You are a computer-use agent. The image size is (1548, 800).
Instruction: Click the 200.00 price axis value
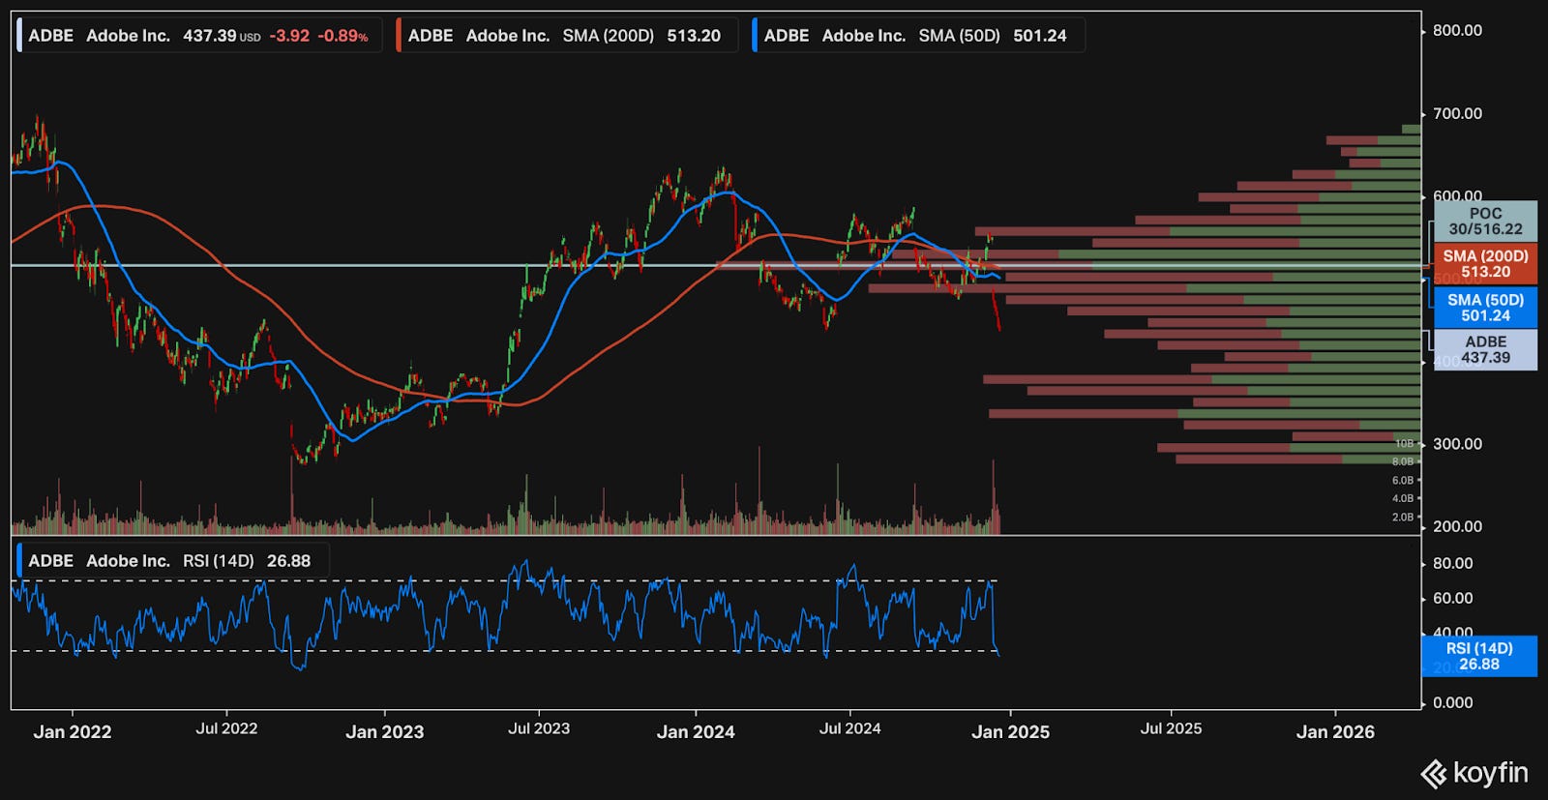click(x=1457, y=527)
